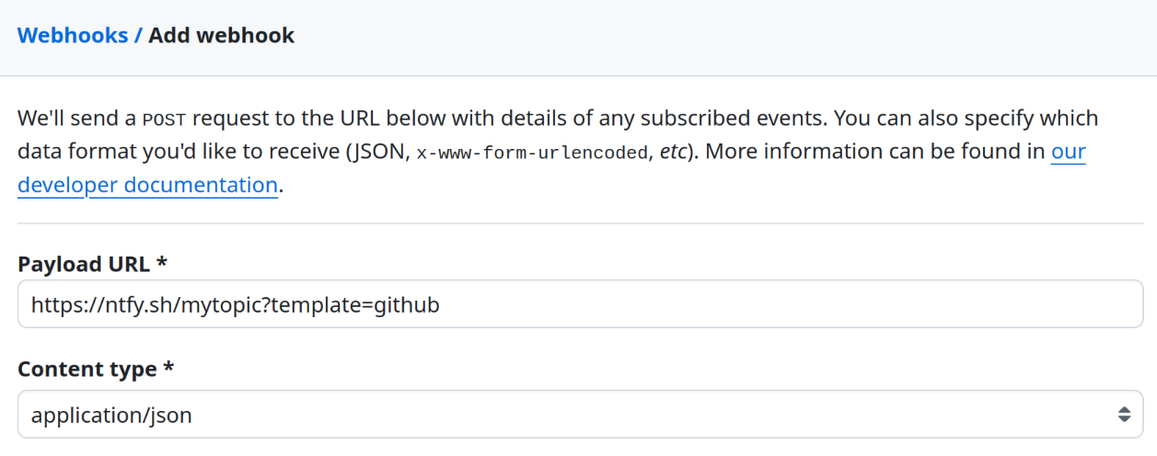Click the divider line above Payload URL
The image size is (1157, 456).
[x=580, y=223]
